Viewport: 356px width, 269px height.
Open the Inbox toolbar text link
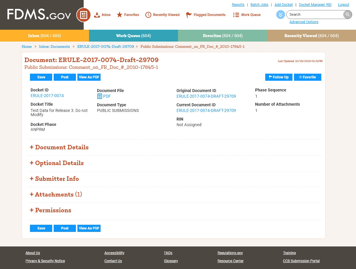point(106,15)
